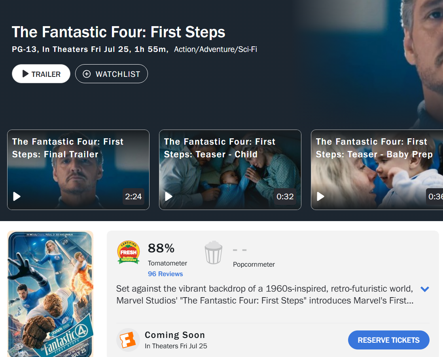The image size is (443, 357).
Task: Click the Action/Adventure/Sci-Fi genre text
Action: pos(216,50)
